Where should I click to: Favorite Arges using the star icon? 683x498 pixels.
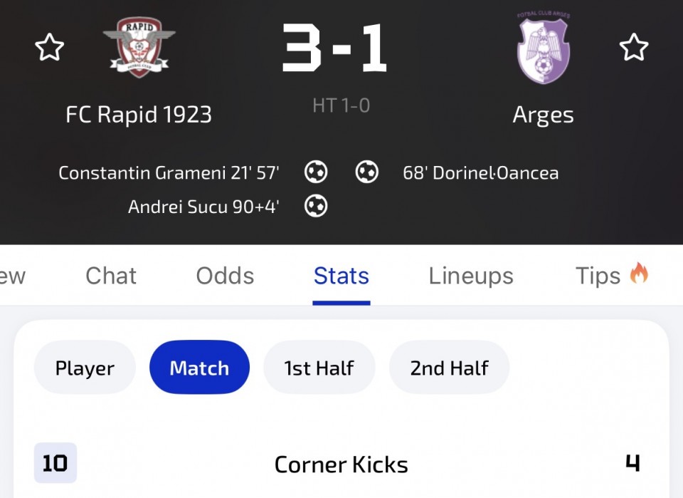point(634,47)
